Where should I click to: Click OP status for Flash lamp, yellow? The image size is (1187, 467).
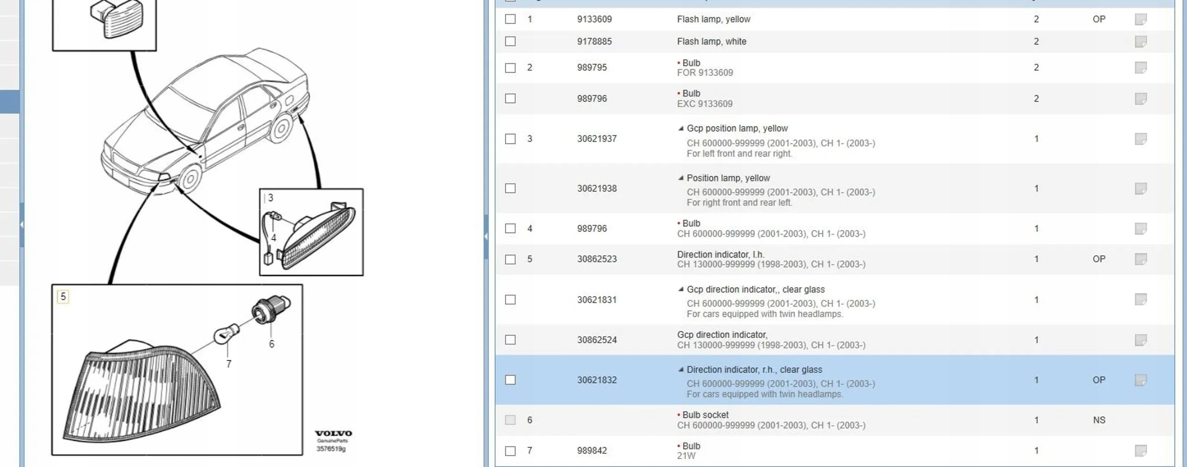(1099, 19)
